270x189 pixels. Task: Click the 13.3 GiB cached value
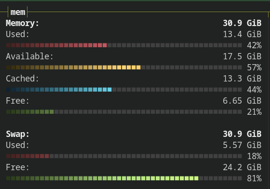(242, 79)
